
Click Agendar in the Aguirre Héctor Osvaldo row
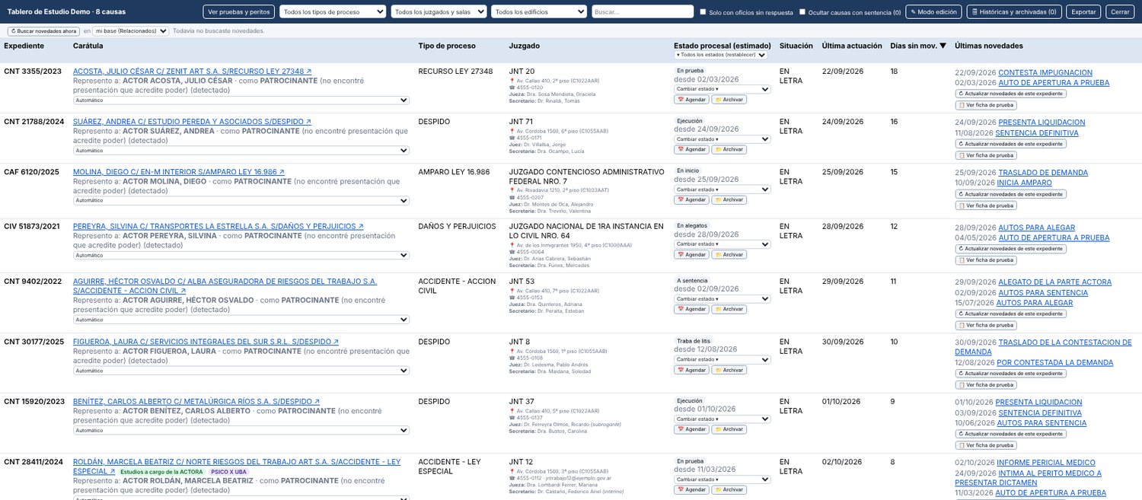click(691, 309)
